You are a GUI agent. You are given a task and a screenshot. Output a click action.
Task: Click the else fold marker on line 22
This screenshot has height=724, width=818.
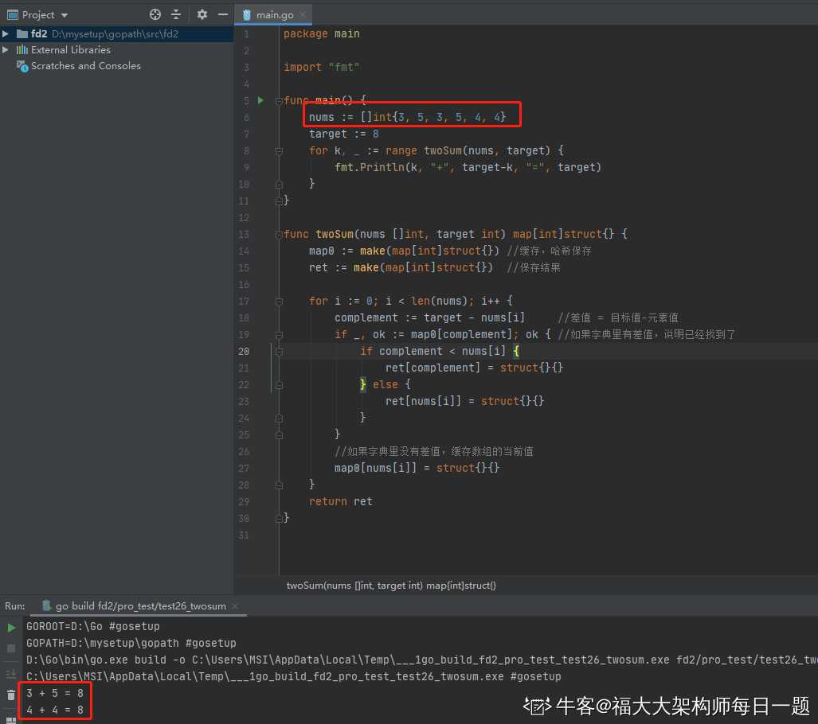pos(279,385)
